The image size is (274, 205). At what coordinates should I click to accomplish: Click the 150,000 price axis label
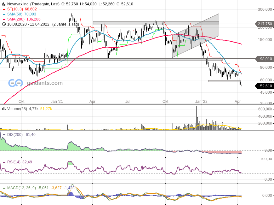click(265, 40)
